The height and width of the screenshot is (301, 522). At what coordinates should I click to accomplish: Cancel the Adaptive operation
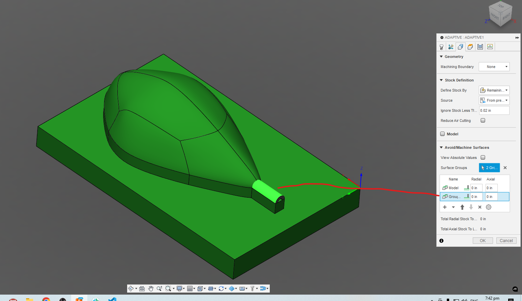[x=506, y=240]
